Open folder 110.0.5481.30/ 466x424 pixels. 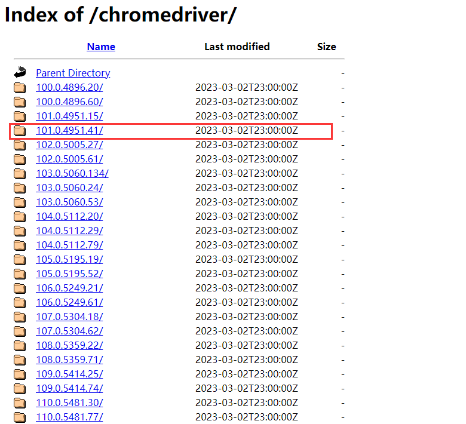click(69, 403)
